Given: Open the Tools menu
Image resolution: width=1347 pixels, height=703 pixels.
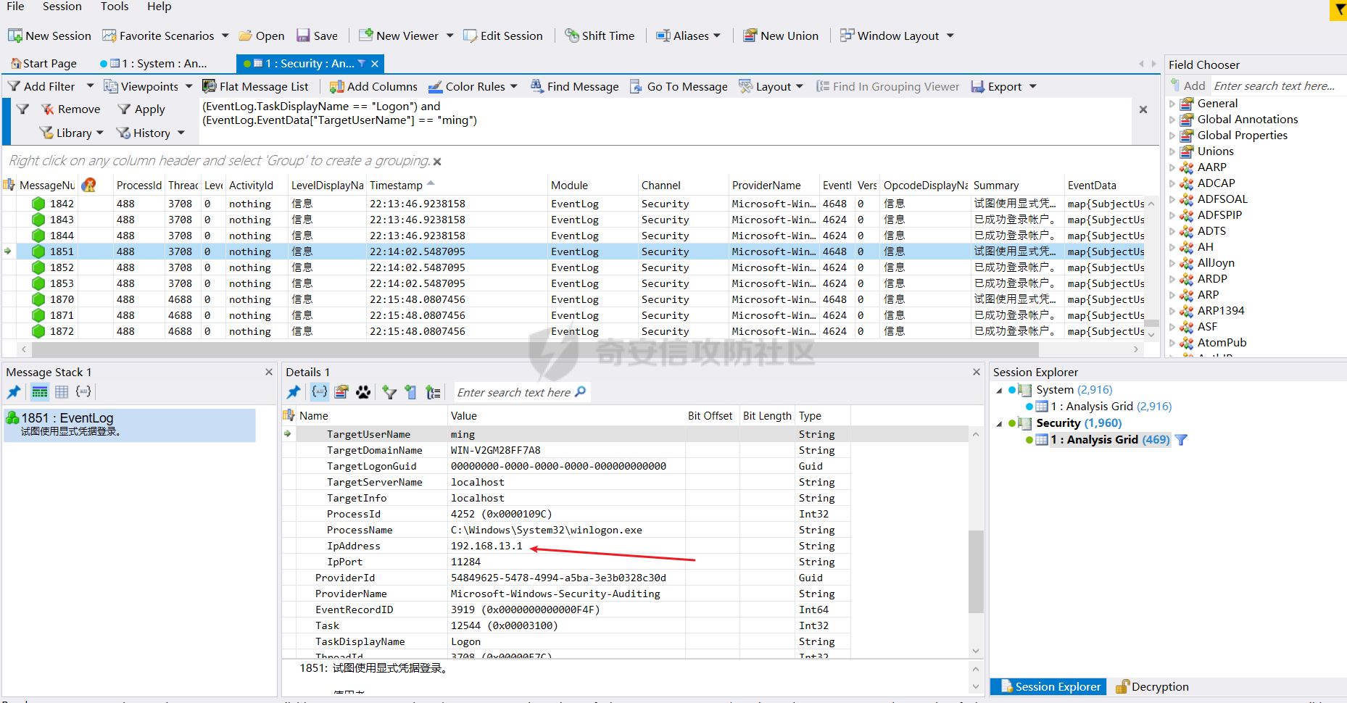Looking at the screenshot, I should [x=115, y=7].
